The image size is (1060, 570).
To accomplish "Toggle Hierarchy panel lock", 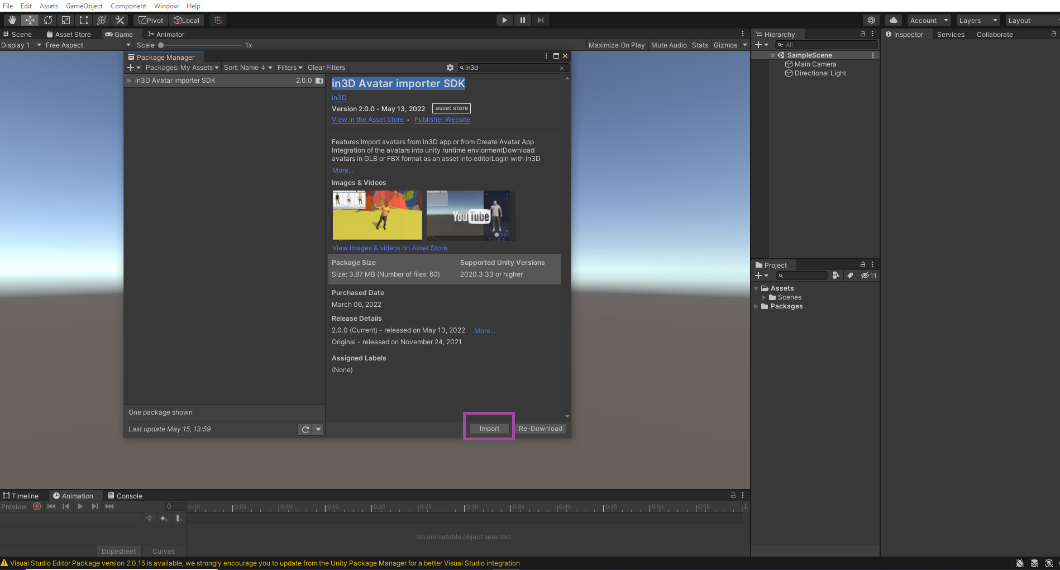I will pos(863,34).
